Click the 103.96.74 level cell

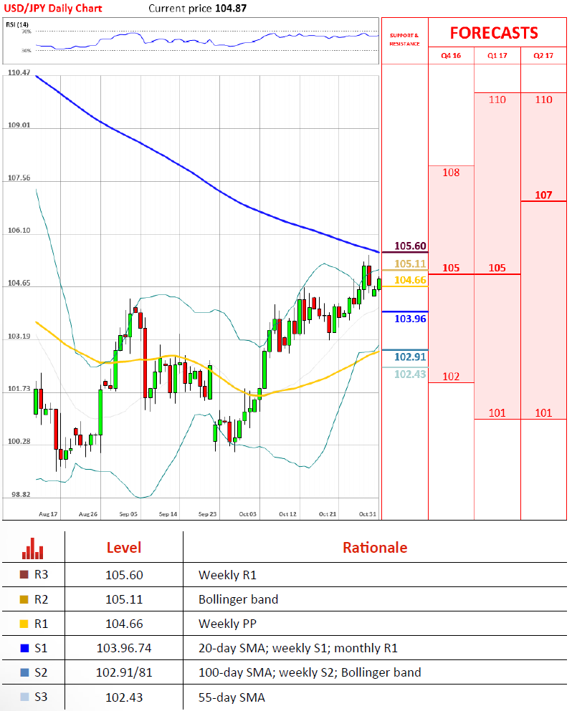[x=124, y=649]
